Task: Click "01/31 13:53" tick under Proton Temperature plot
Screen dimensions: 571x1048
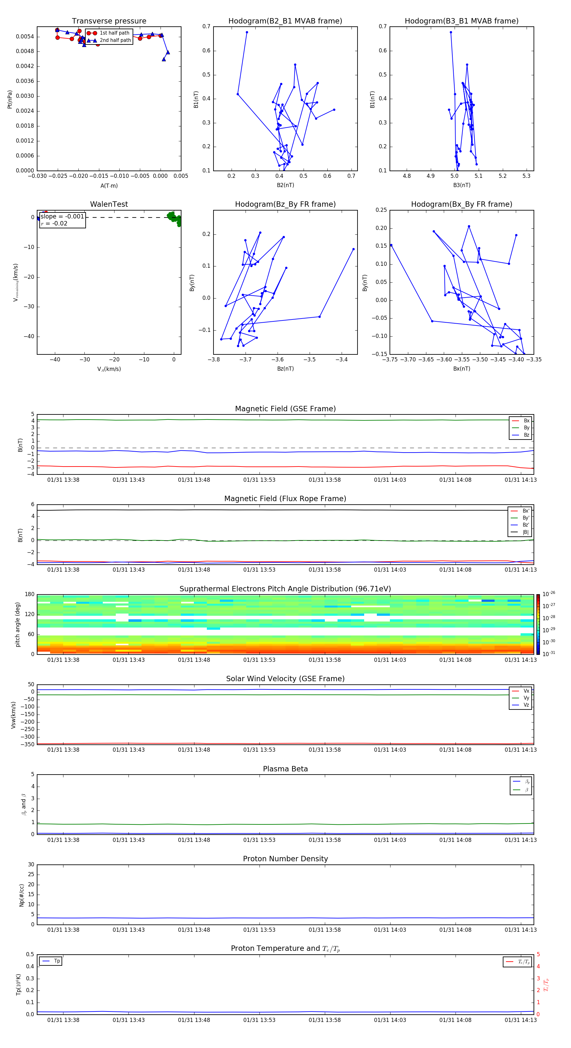Action: pyautogui.click(x=259, y=1020)
